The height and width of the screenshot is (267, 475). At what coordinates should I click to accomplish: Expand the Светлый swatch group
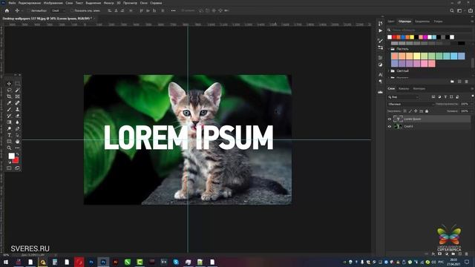pyautogui.click(x=389, y=71)
